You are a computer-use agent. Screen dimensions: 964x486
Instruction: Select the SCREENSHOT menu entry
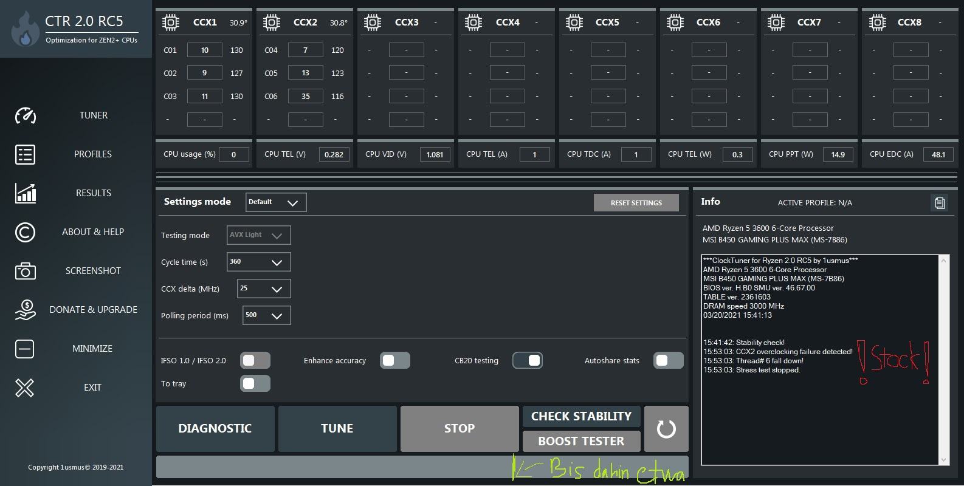[93, 271]
